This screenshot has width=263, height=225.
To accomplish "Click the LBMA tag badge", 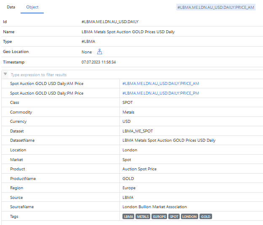I will click(128, 217).
